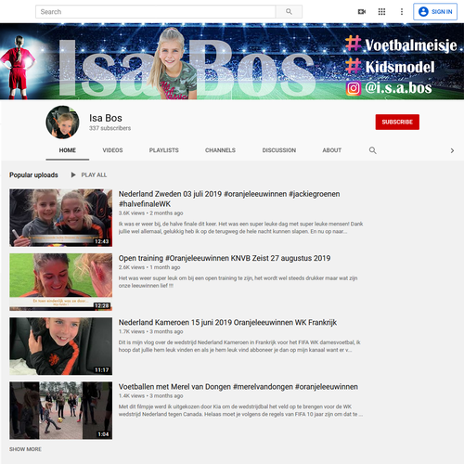464x464 pixels.
Task: Click the Instagram icon in the banner
Action: 354,88
